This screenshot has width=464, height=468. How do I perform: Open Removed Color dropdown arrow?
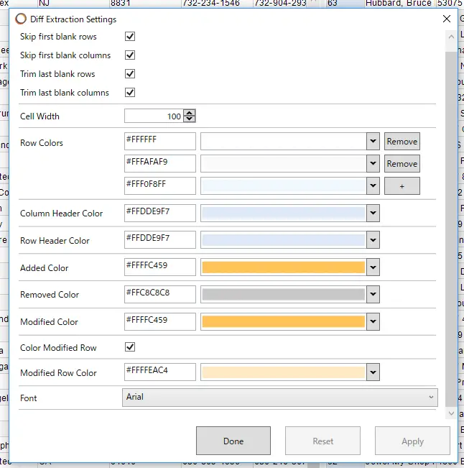[x=373, y=294]
